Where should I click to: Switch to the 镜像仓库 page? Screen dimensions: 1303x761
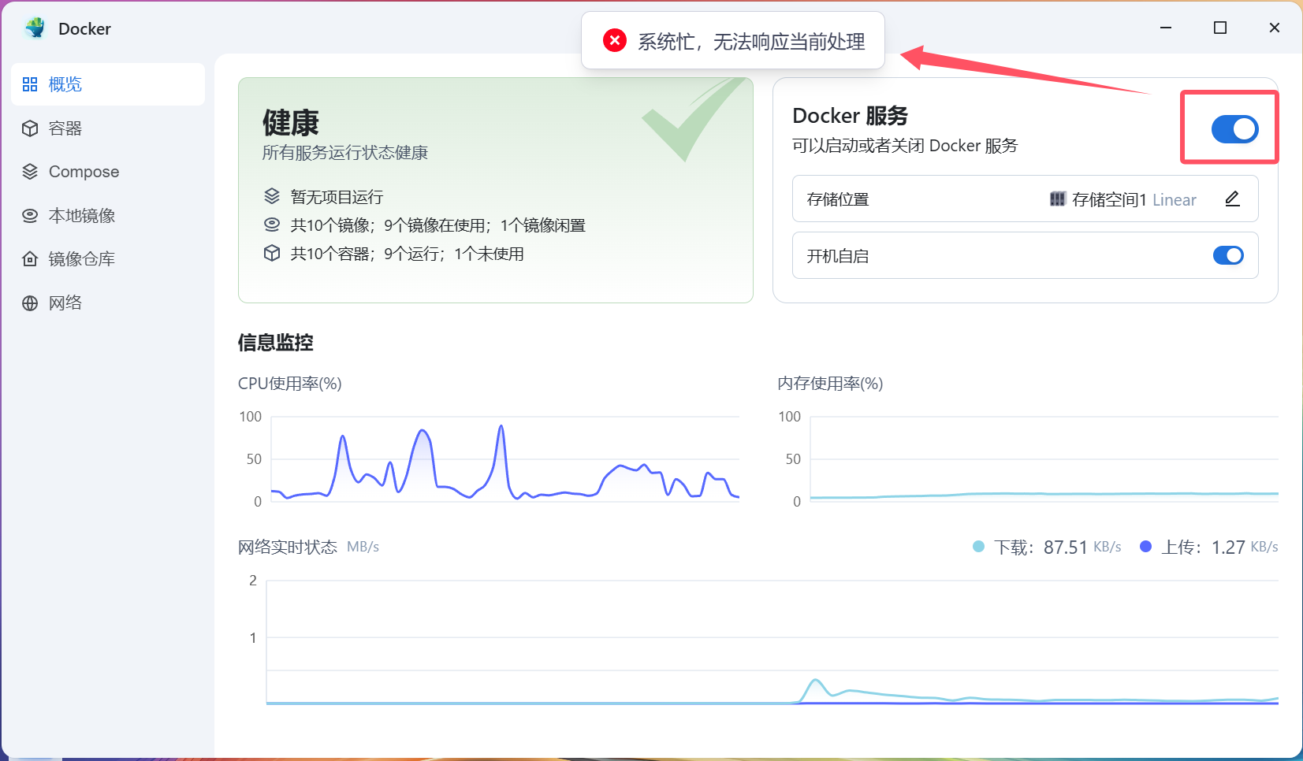point(108,259)
